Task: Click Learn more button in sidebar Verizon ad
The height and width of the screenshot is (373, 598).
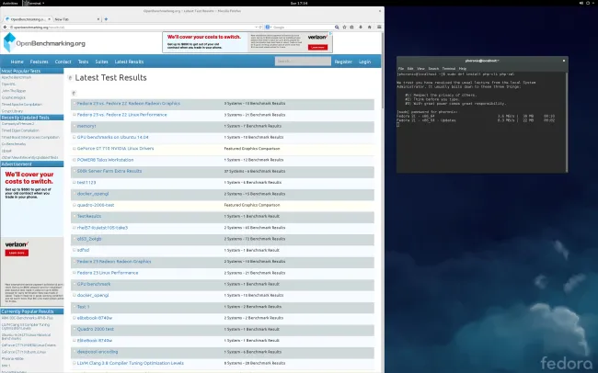Action: click(x=17, y=253)
